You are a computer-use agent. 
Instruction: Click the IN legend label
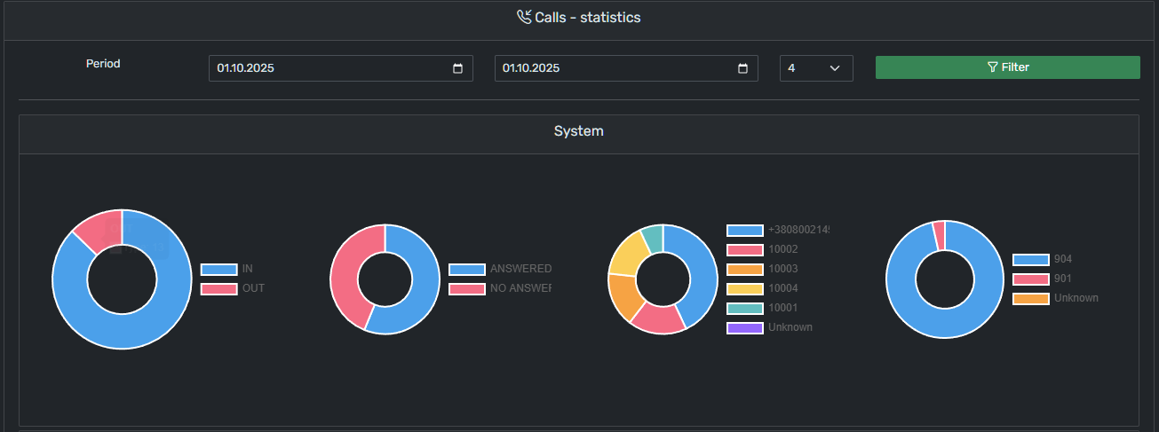[247, 269]
